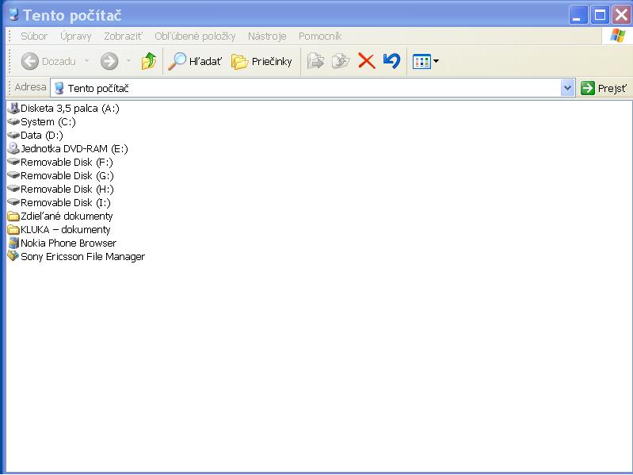Click the Forward arrow button
This screenshot has width=633, height=475.
(109, 61)
